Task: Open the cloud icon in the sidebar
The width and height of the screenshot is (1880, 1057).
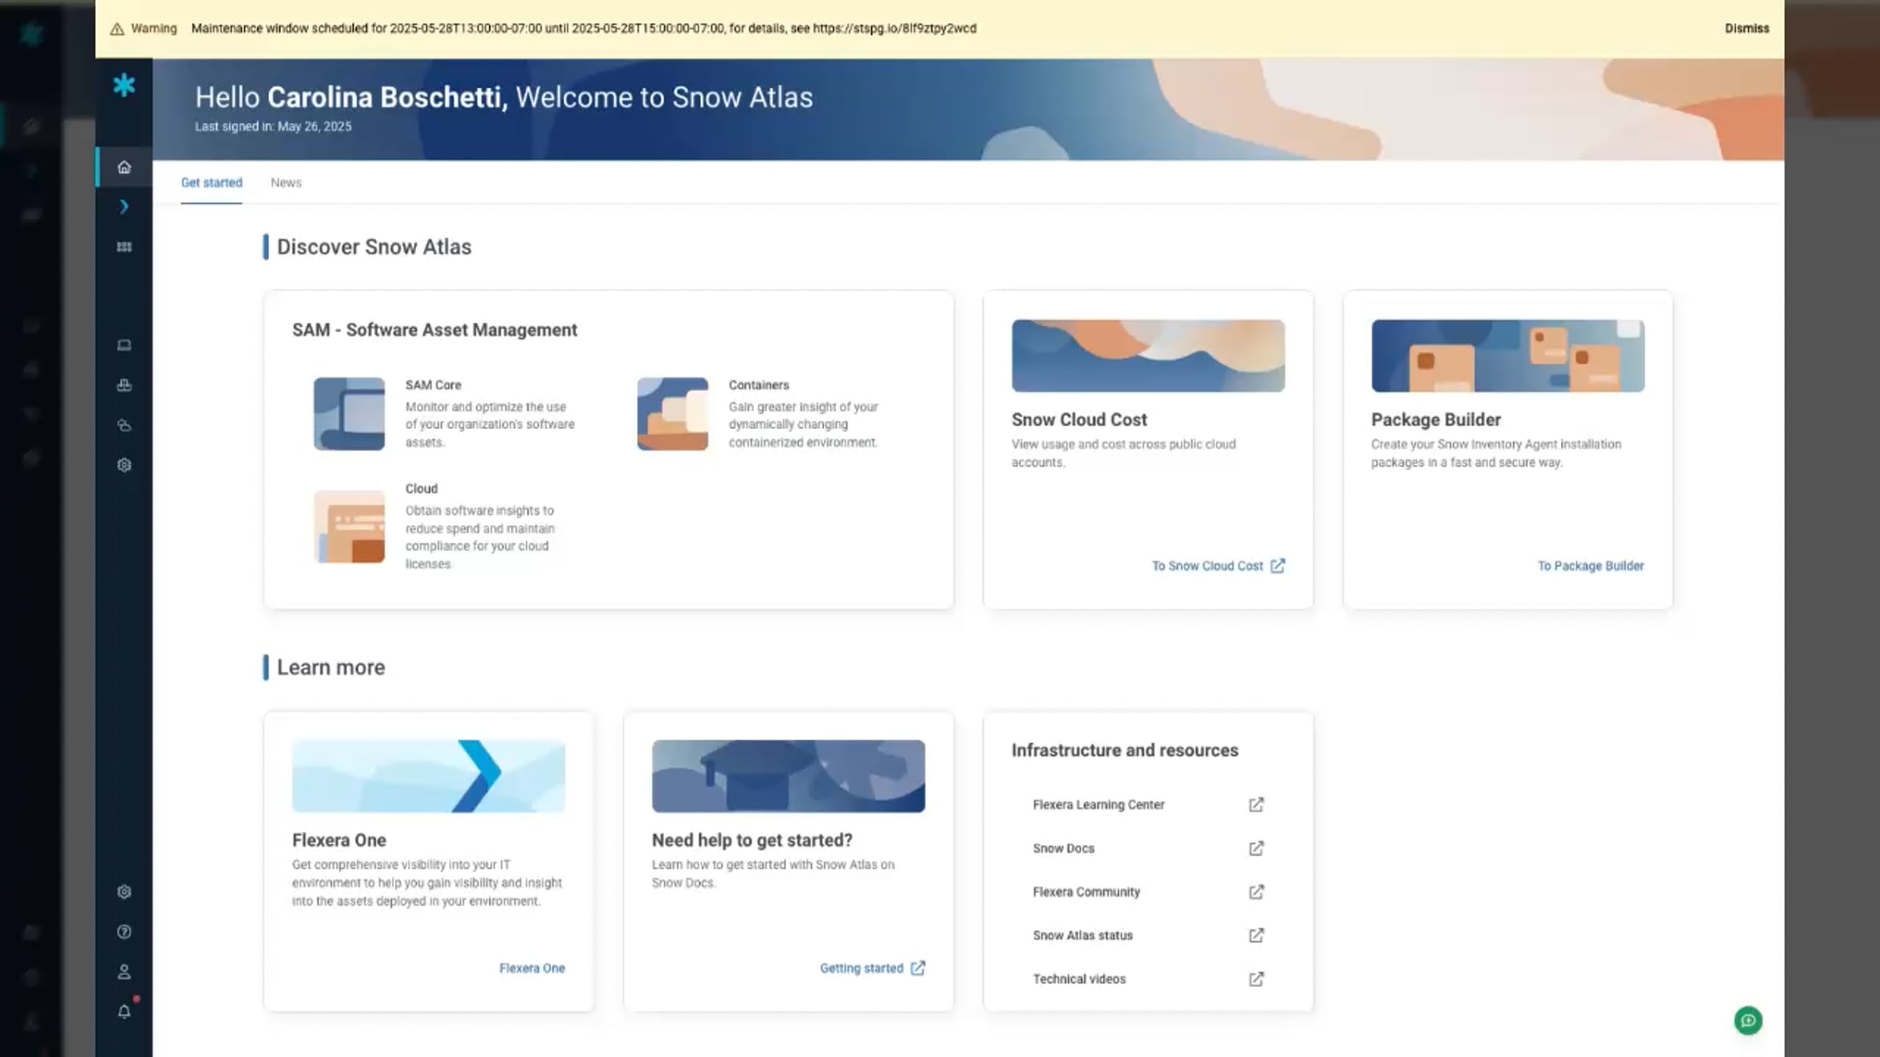Action: click(x=124, y=425)
